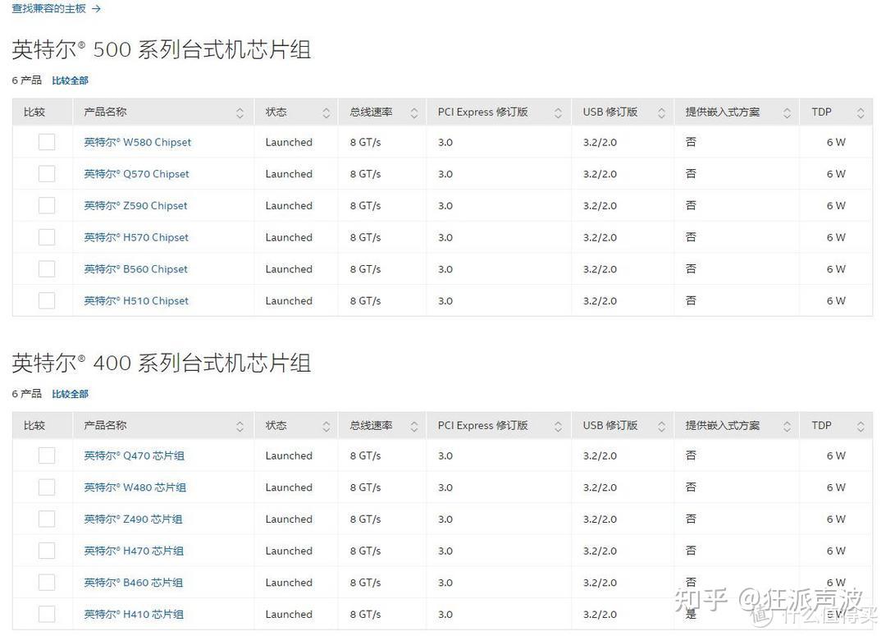Click the 英特尔 500 系列台式机芯片组 heading
Image resolution: width=886 pixels, height=636 pixels.
pyautogui.click(x=162, y=50)
